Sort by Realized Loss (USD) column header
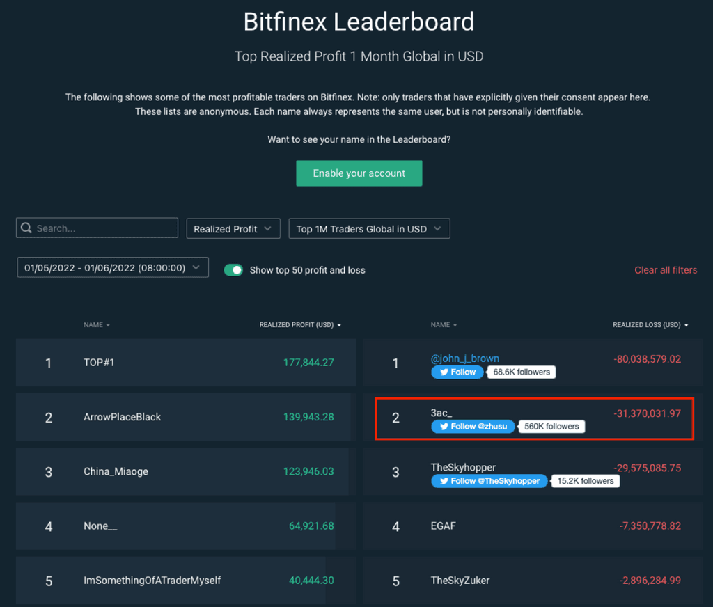 [650, 325]
